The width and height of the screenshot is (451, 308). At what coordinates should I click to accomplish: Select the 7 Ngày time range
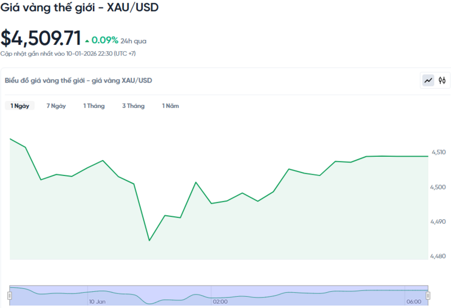coord(56,106)
